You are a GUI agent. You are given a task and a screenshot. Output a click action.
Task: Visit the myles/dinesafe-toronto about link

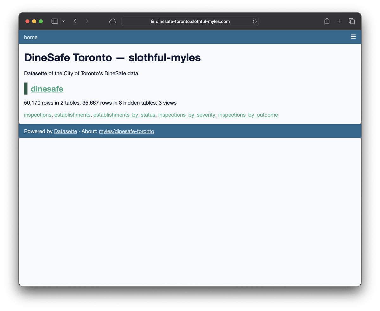click(126, 131)
